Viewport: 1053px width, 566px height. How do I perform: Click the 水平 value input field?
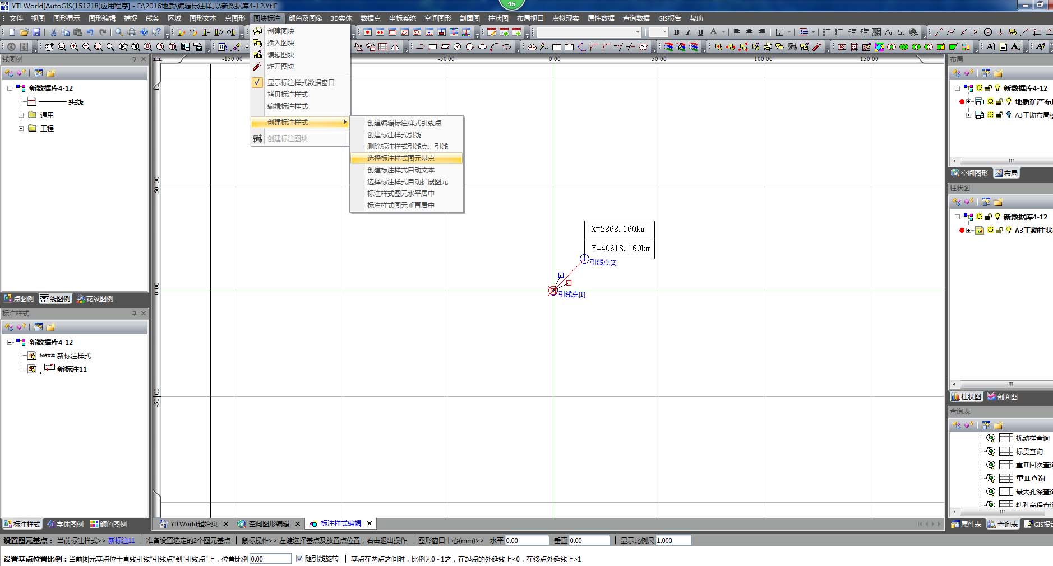(x=526, y=541)
